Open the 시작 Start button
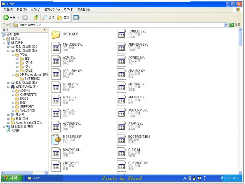Viewport: 245px width, 184px height. [x=12, y=178]
